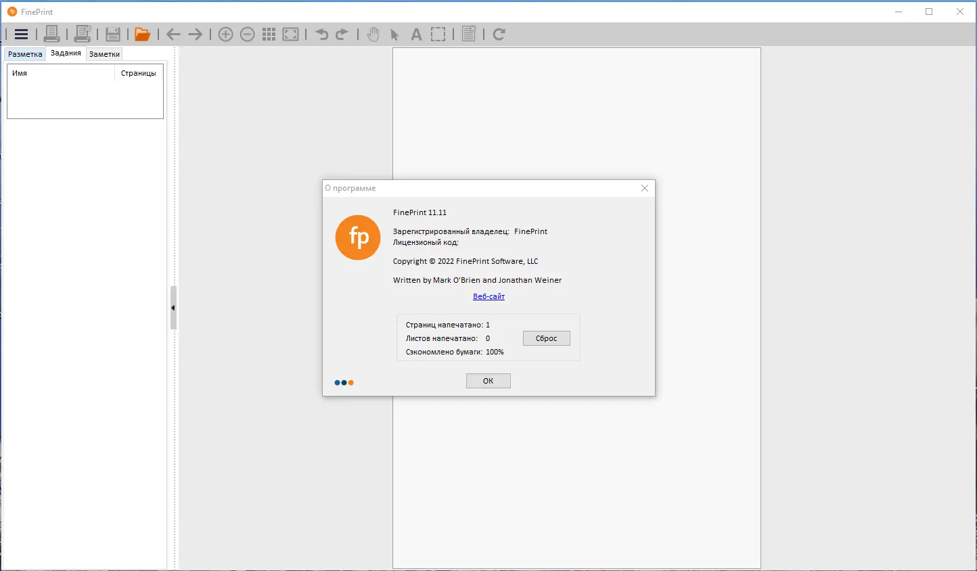Image resolution: width=977 pixels, height=571 pixels.
Task: Switch to the Разметка tab
Action: tap(25, 54)
